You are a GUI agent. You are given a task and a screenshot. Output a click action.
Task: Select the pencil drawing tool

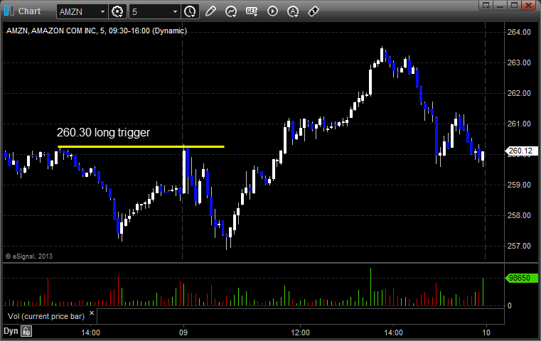point(210,11)
